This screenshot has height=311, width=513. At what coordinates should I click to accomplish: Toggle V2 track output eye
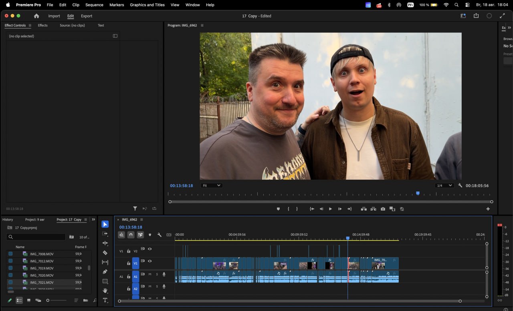point(150,249)
